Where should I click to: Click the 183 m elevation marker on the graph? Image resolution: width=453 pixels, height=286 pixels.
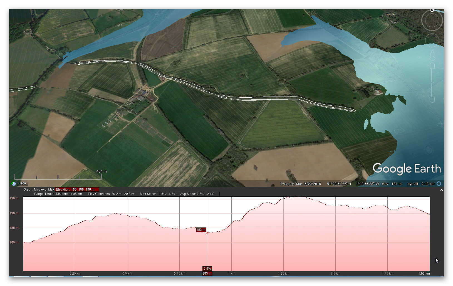[x=201, y=230]
